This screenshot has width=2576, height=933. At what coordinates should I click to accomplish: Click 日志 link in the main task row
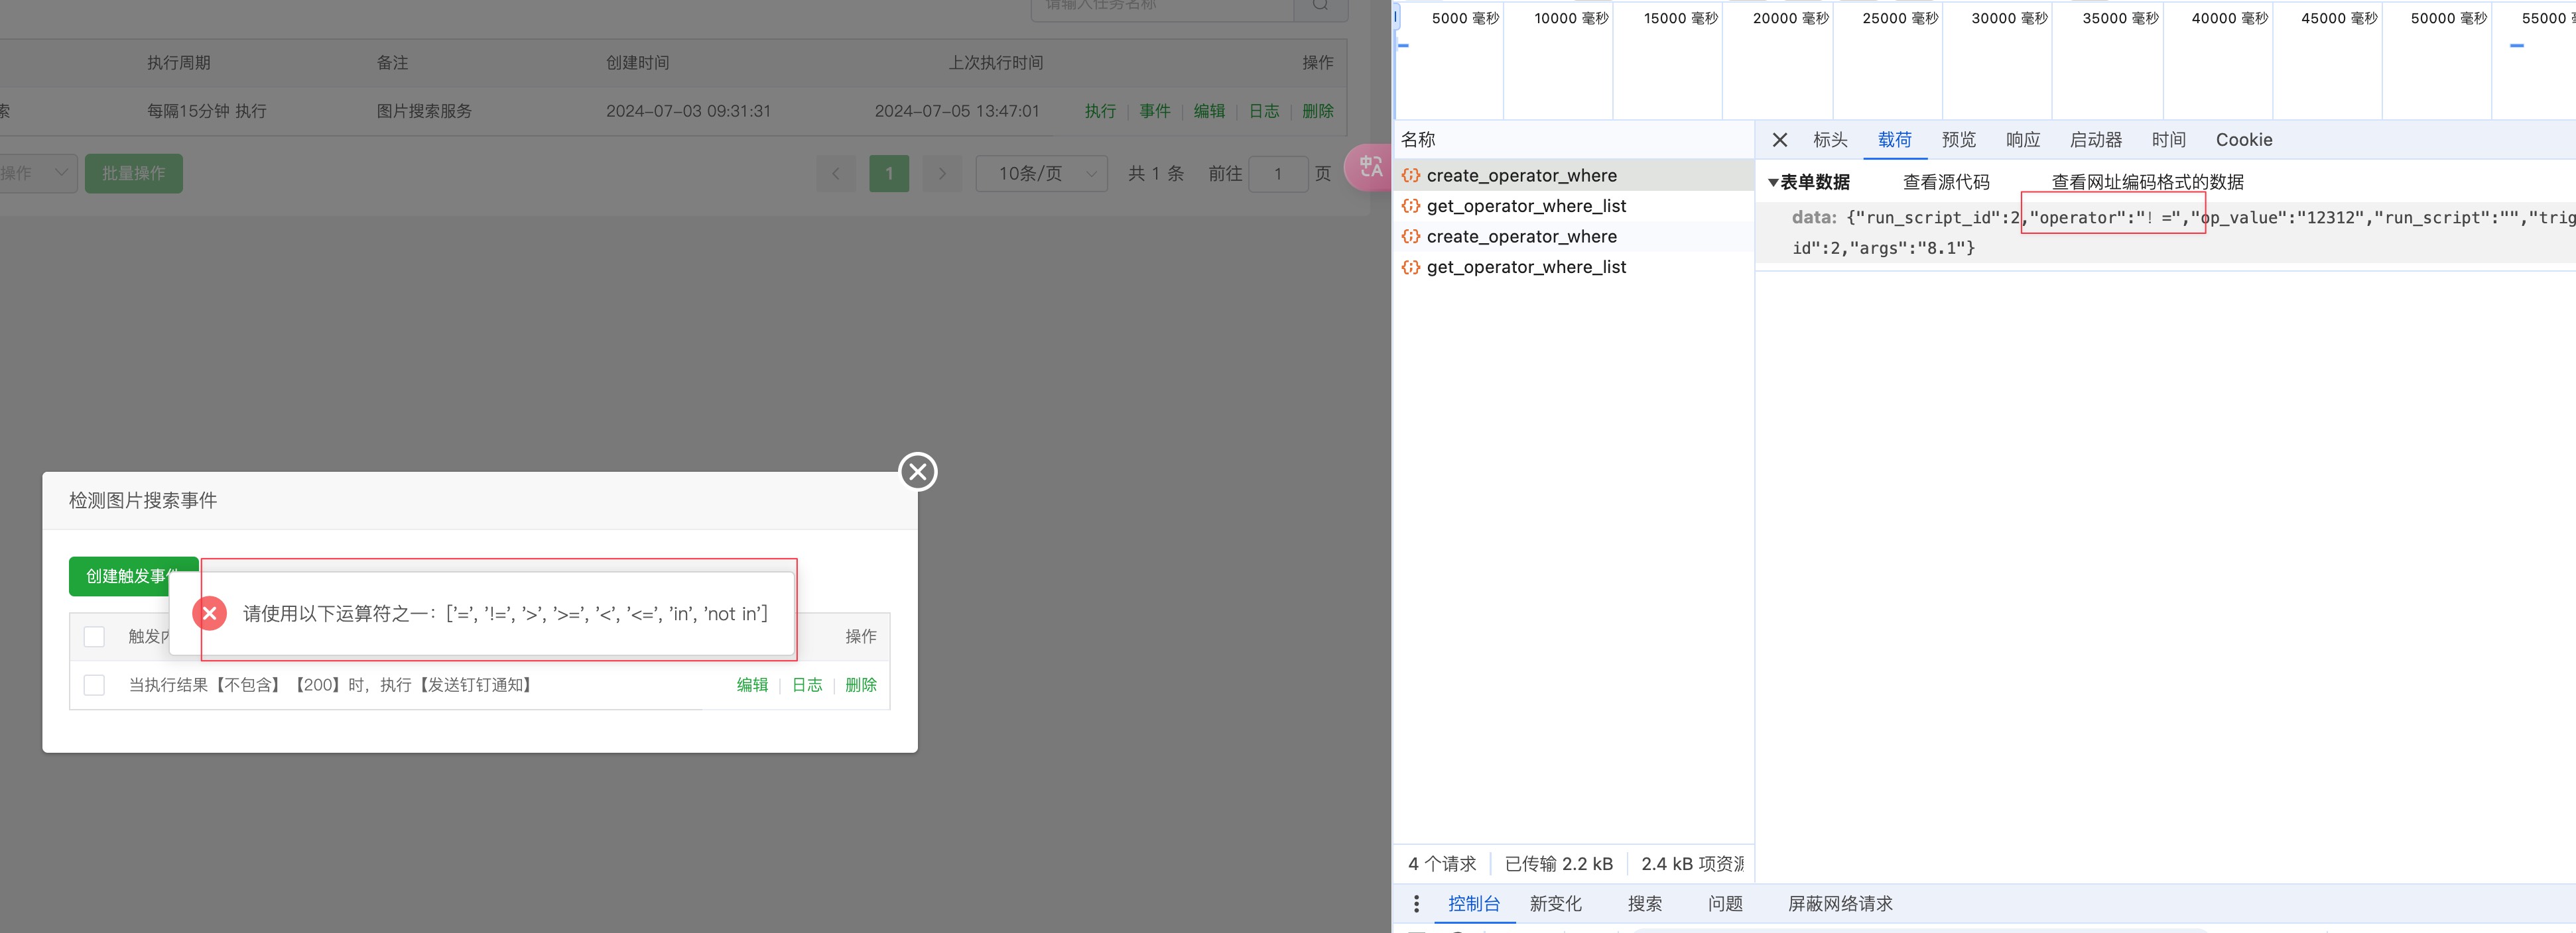tap(1263, 111)
